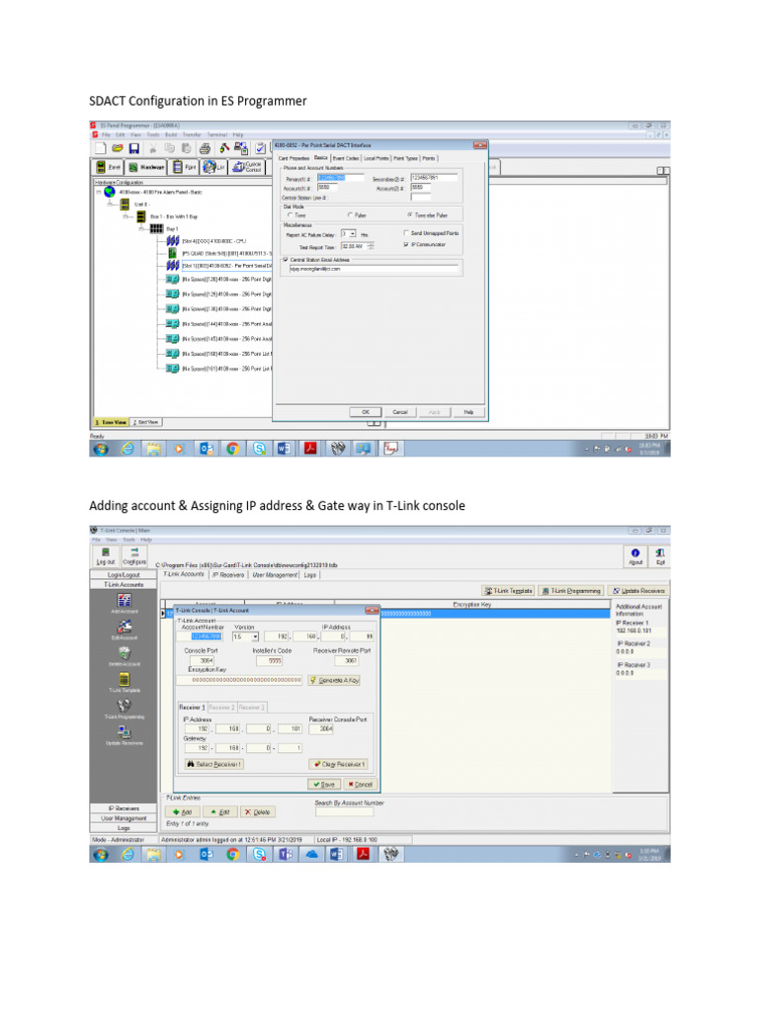The height and width of the screenshot is (1012, 759).
Task: Click the About icon in T-Link Console
Action: pyautogui.click(x=635, y=556)
